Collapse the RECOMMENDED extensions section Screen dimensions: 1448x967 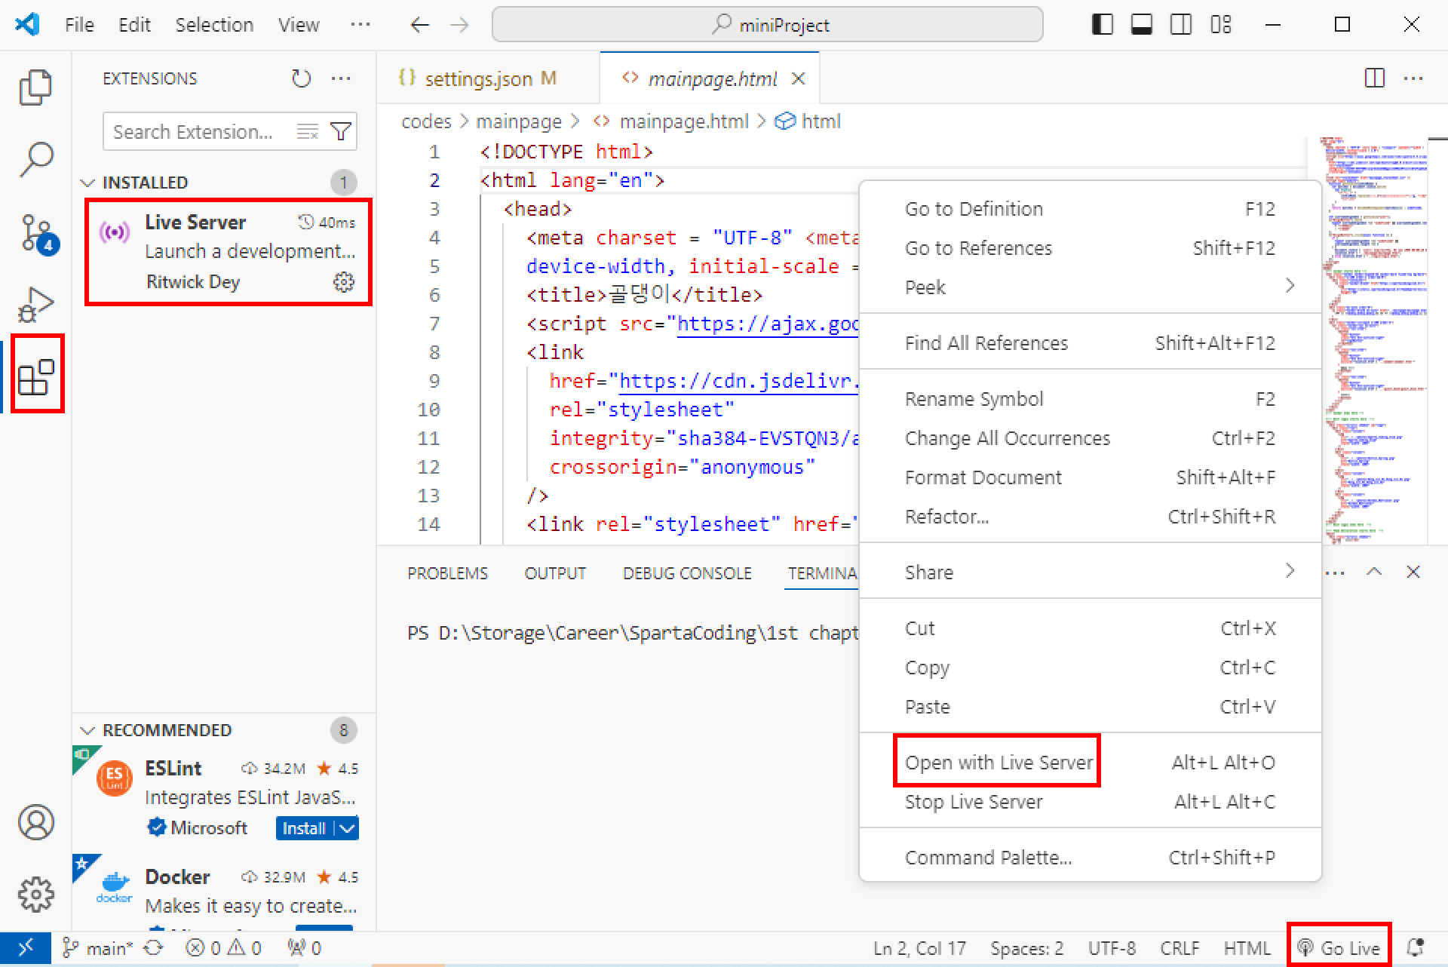click(87, 730)
